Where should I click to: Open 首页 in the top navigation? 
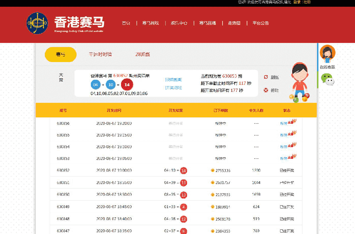pyautogui.click(x=126, y=23)
